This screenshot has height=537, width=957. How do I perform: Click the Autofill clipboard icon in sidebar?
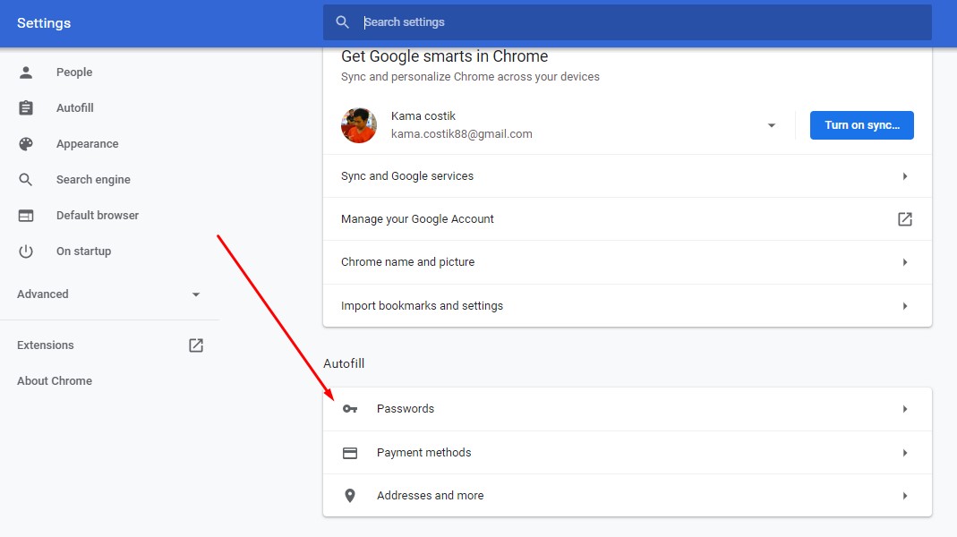pos(26,108)
